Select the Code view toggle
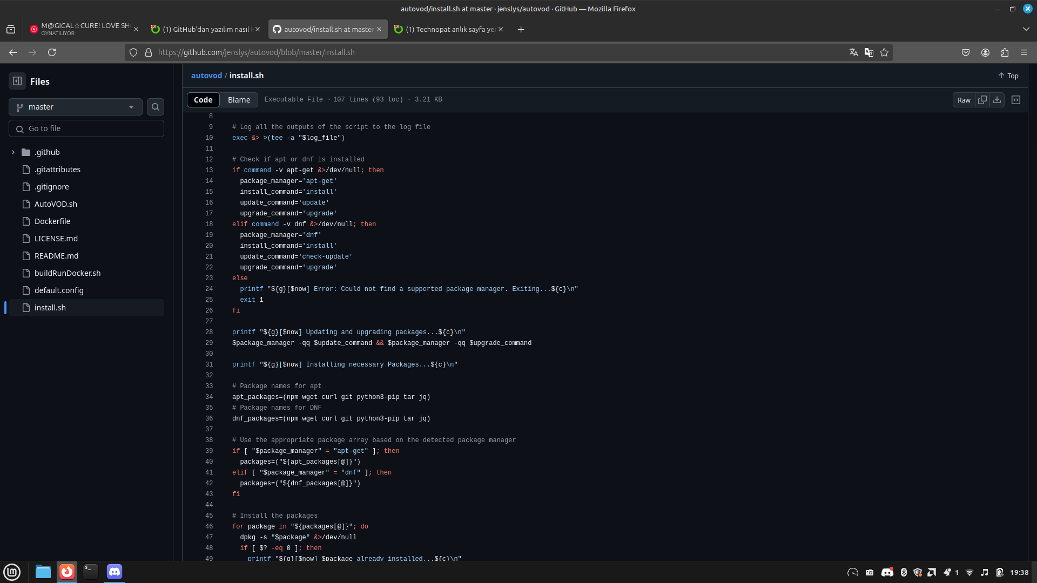 click(203, 100)
